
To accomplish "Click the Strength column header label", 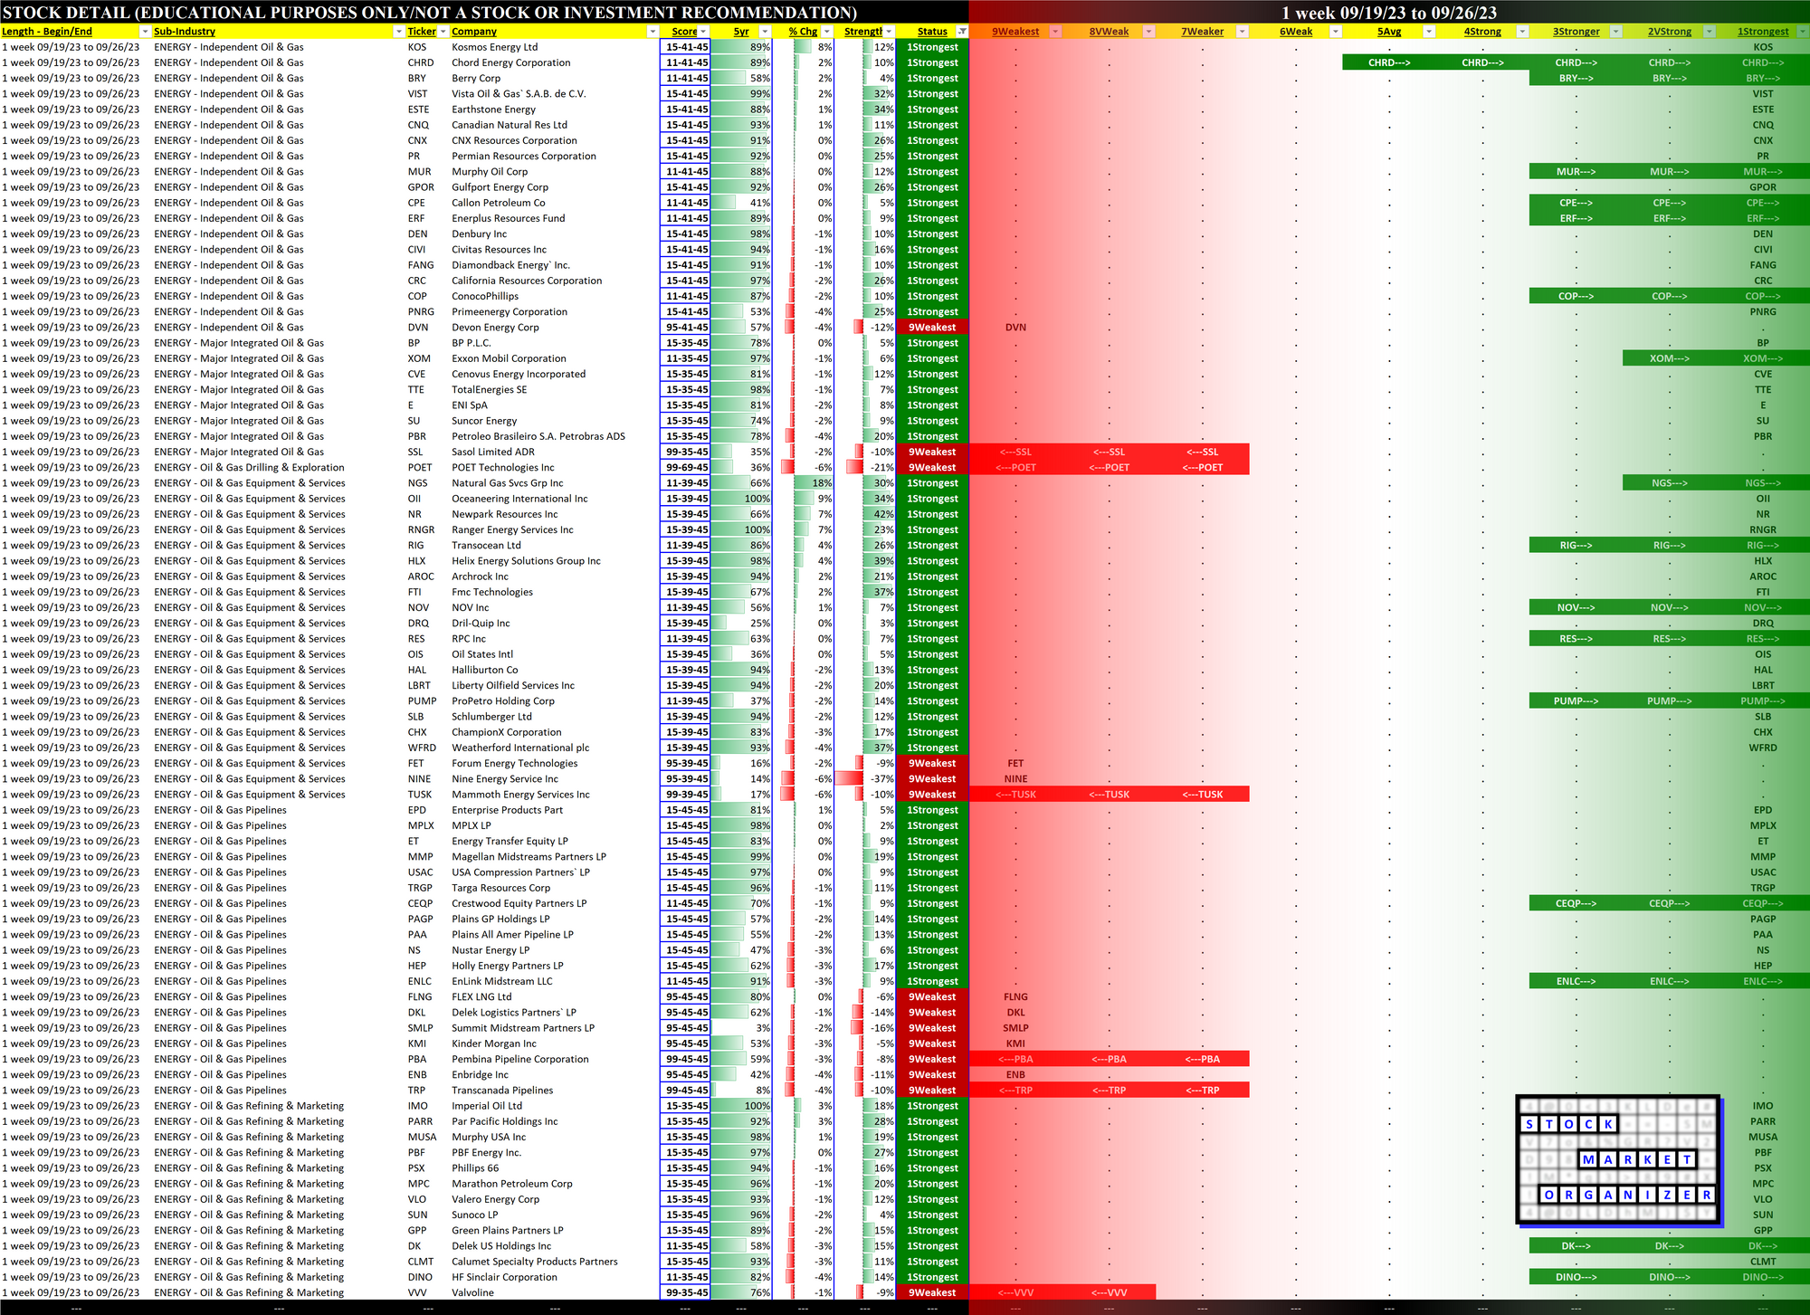I will [862, 32].
